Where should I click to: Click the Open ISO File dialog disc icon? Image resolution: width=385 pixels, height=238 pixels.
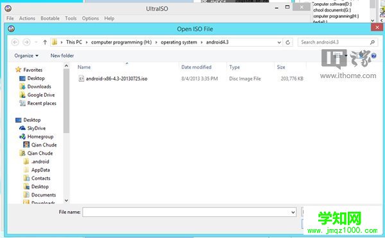pyautogui.click(x=12, y=29)
